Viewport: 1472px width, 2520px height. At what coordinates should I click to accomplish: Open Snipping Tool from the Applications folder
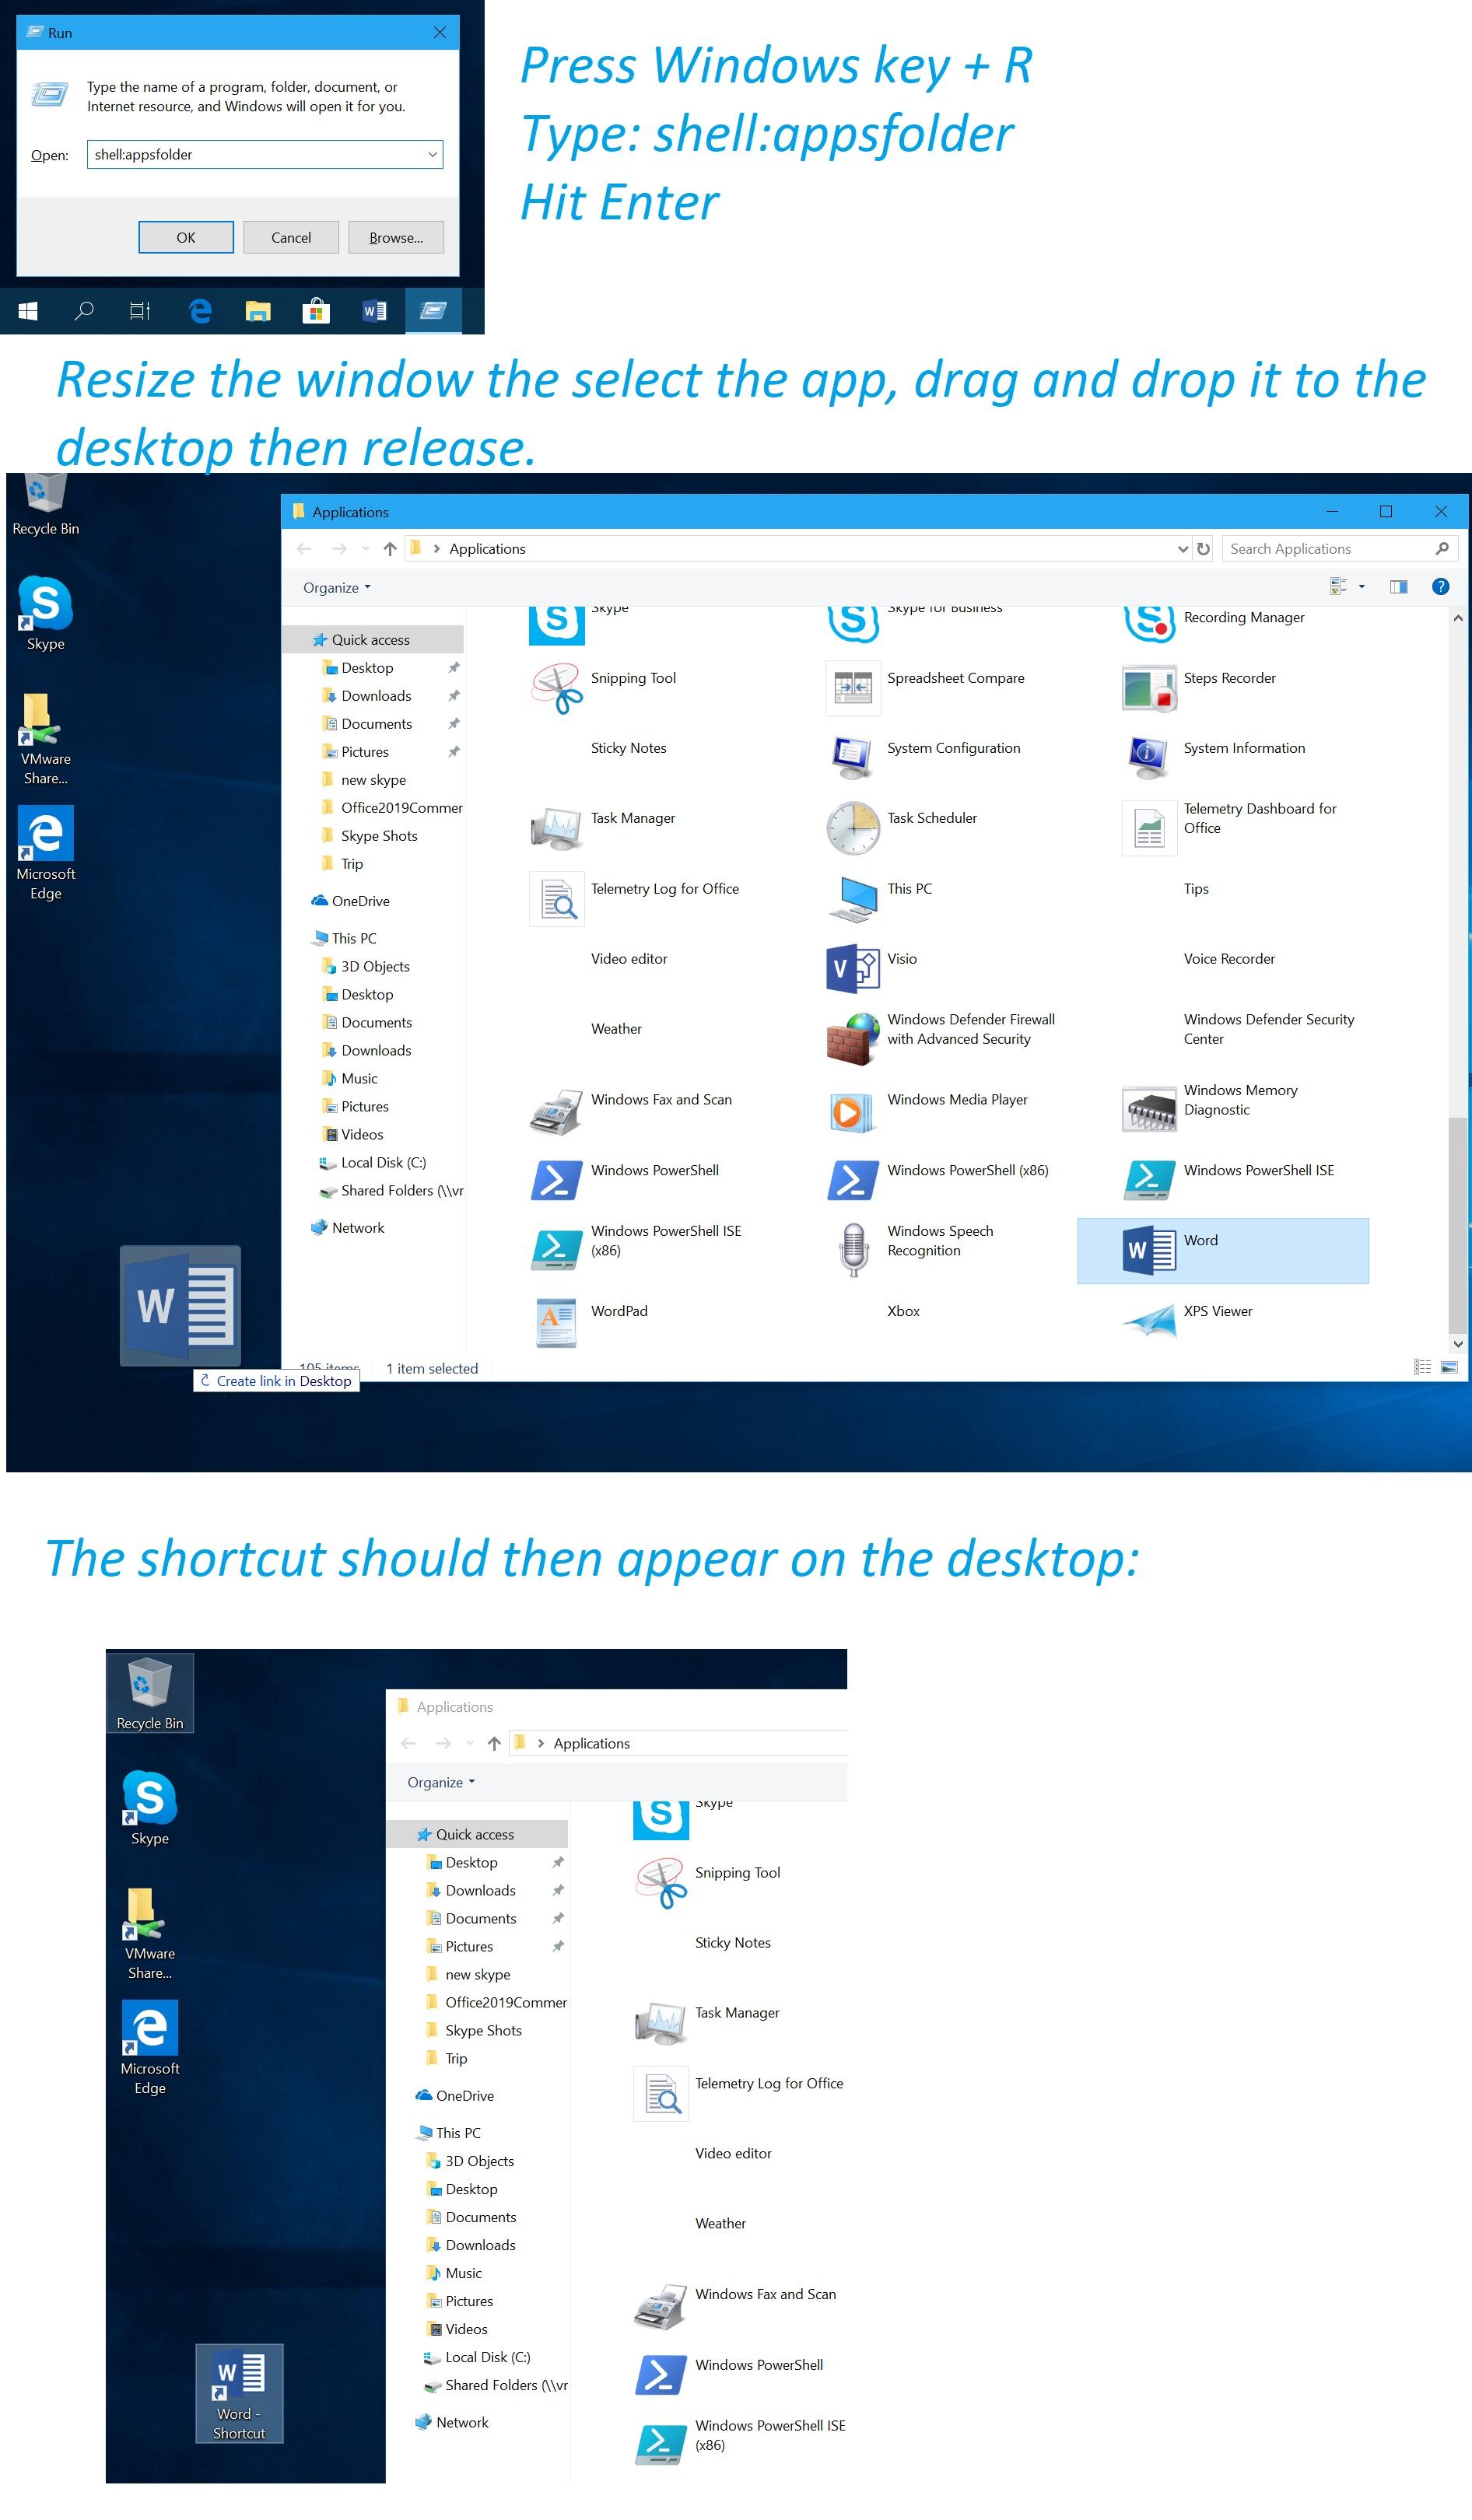[x=632, y=678]
